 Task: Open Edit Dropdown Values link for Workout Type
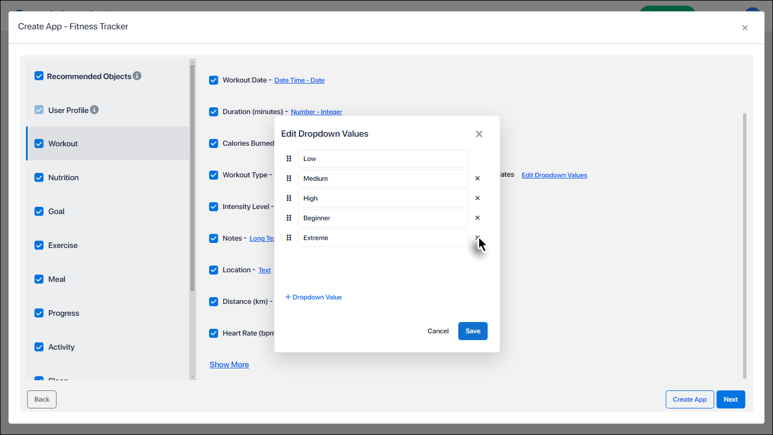coord(554,175)
